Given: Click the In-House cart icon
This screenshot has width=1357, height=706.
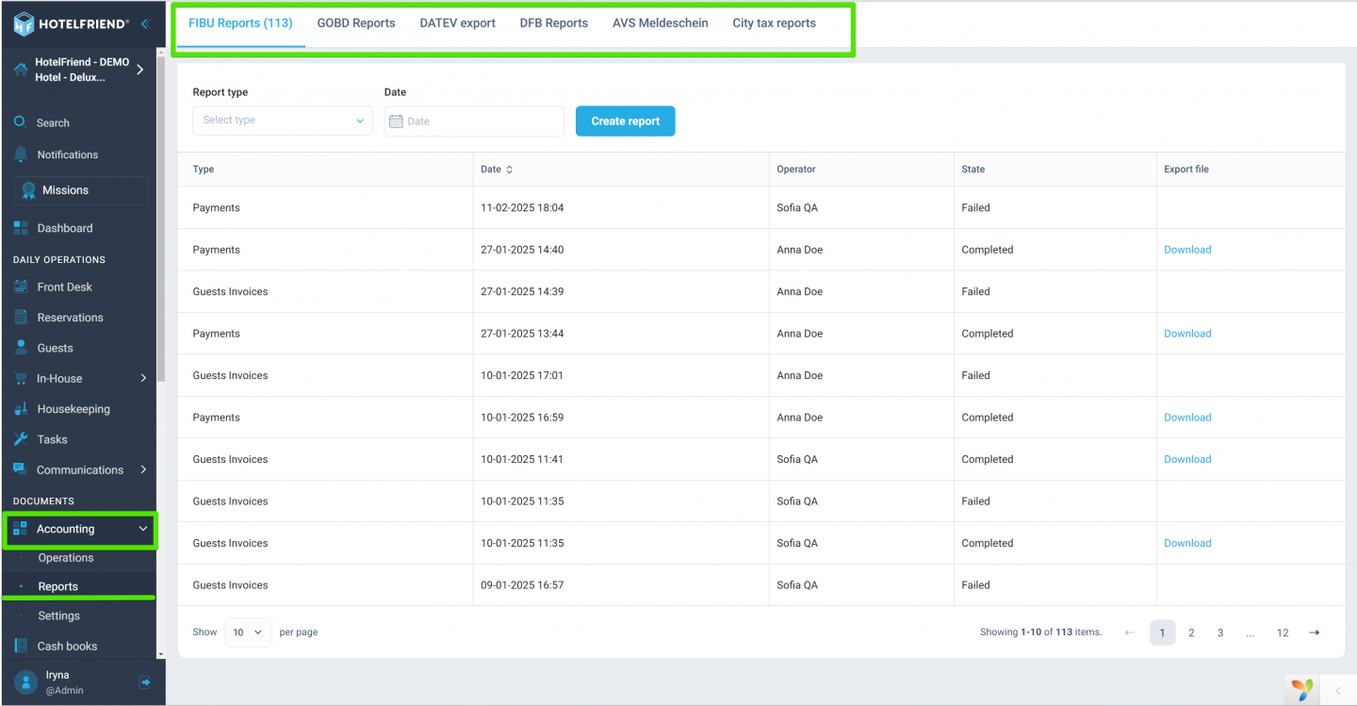Looking at the screenshot, I should tap(21, 378).
